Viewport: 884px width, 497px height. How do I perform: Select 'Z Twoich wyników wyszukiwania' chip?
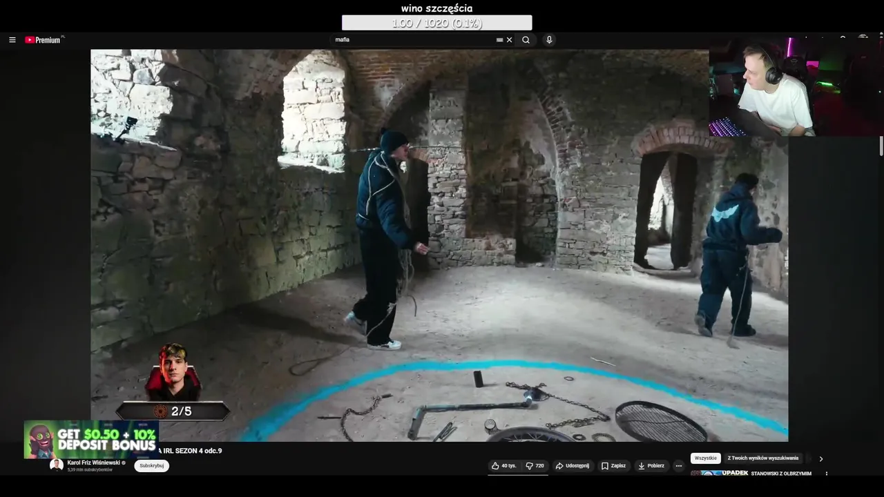pyautogui.click(x=763, y=458)
